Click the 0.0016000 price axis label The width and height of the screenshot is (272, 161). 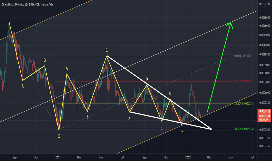tap(265, 25)
